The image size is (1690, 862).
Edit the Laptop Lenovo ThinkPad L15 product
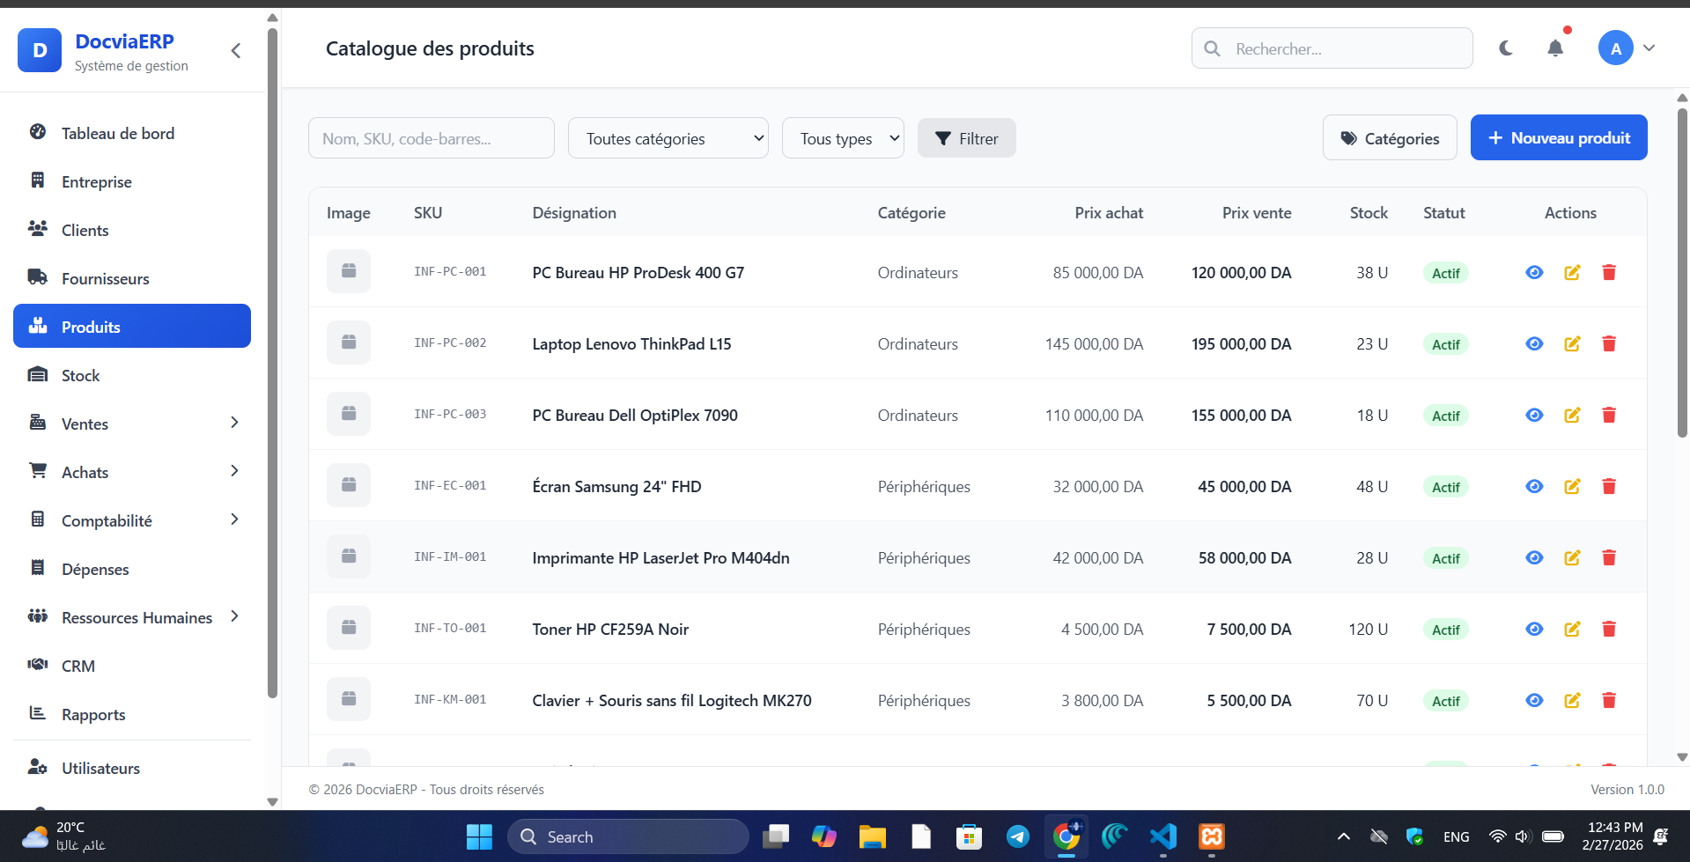tap(1571, 344)
